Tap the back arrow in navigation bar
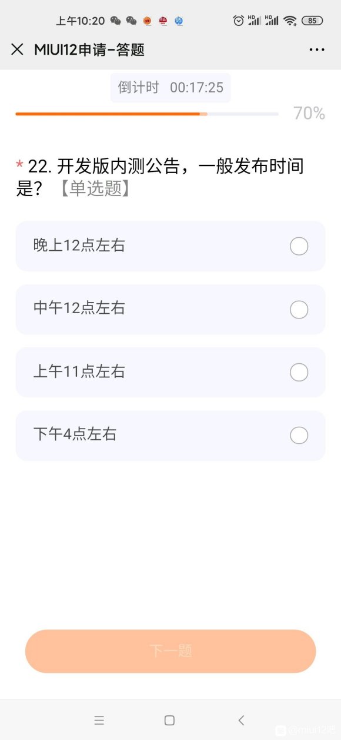This screenshot has height=740, width=341. [x=241, y=720]
